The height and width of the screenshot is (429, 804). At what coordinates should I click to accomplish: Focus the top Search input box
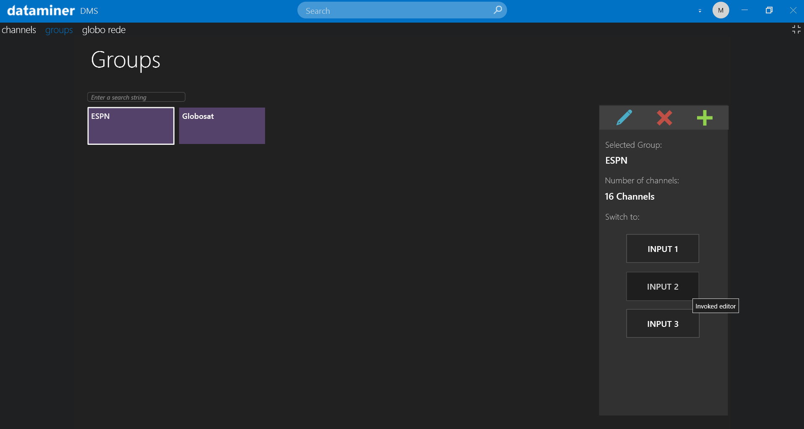coord(402,10)
